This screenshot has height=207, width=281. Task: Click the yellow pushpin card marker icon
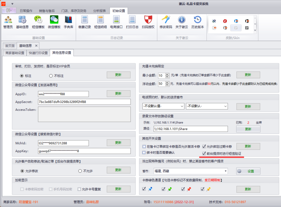pos(208,189)
